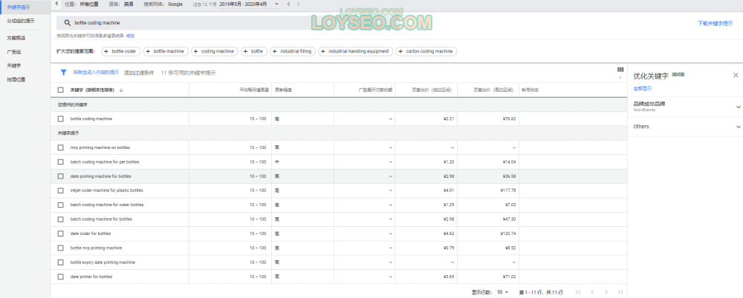The image size is (743, 298).
Task: Add 'bottle machine' suggestion chip
Action: tap(166, 51)
